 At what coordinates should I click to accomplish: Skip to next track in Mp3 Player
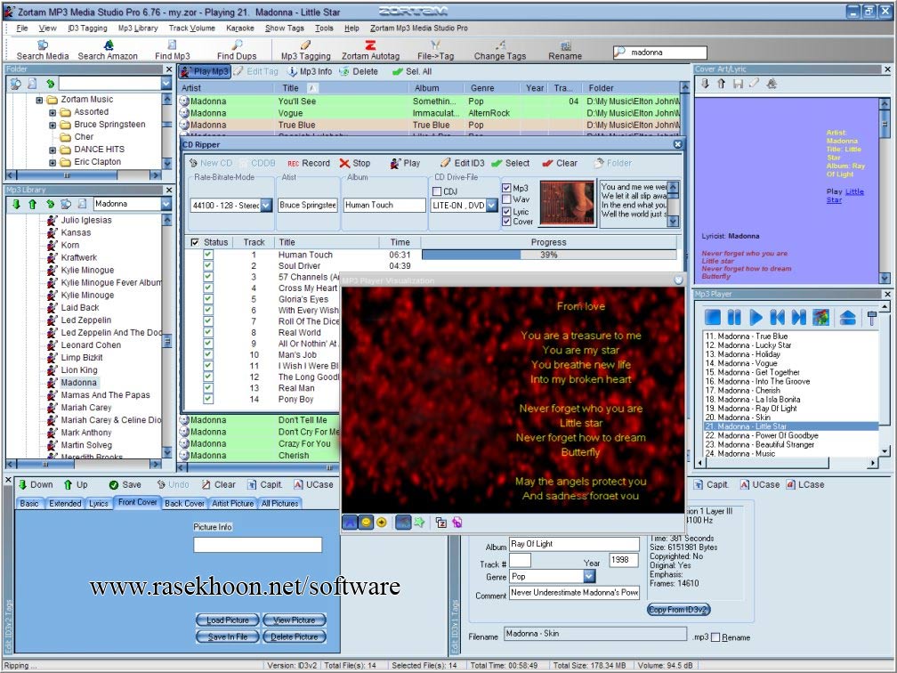click(799, 317)
